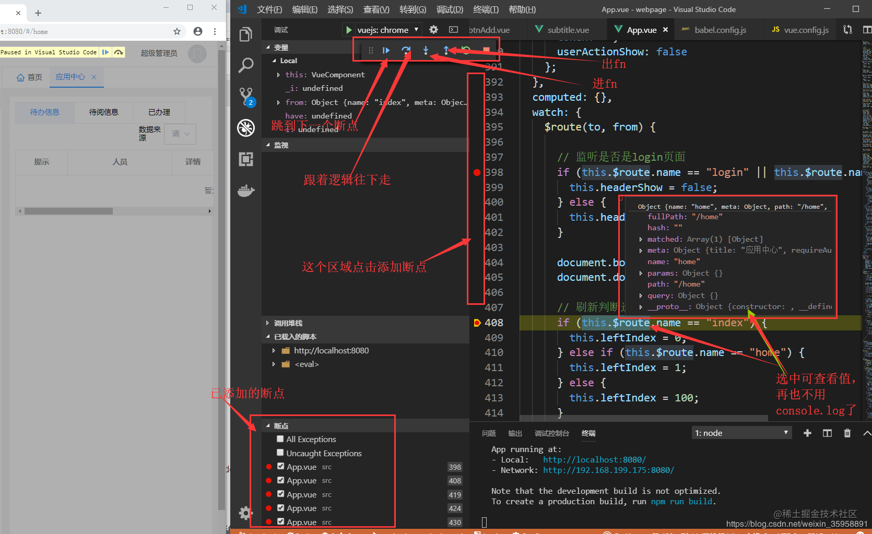Open the Extensions view in activity bar
The width and height of the screenshot is (872, 534).
coord(246,159)
